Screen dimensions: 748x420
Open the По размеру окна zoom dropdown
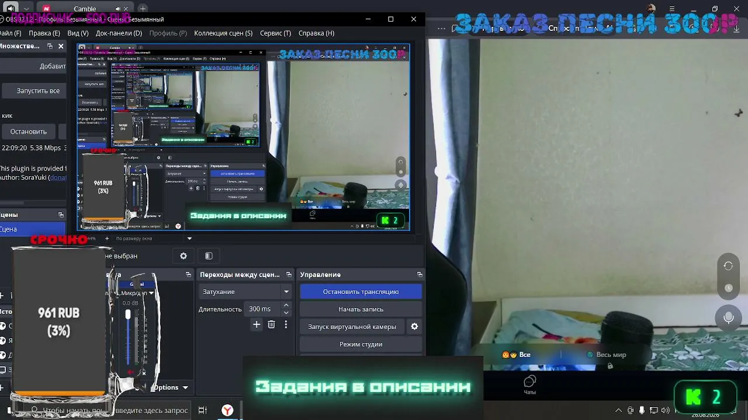point(154,238)
